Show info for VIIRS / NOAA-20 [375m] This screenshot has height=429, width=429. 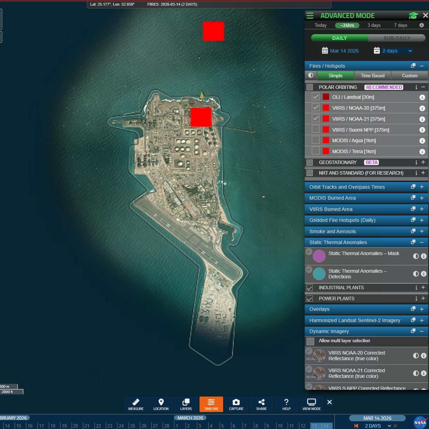coord(422,108)
